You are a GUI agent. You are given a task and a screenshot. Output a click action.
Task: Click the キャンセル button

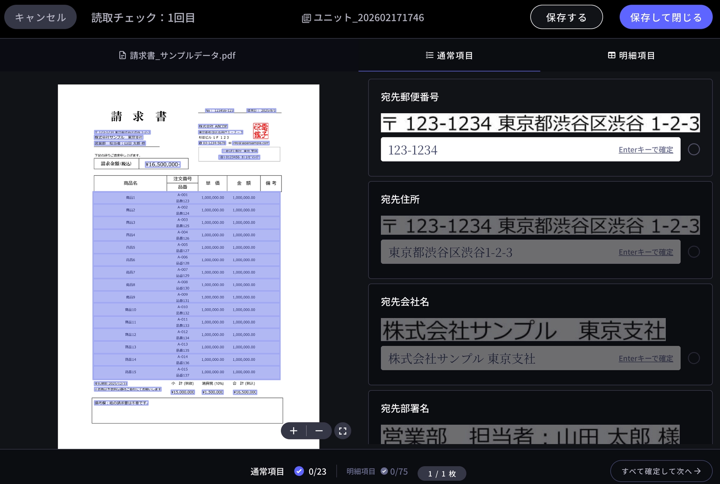pos(40,17)
